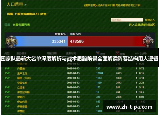
Task: Focus the 服务器名 search input field
Action: 127,20
